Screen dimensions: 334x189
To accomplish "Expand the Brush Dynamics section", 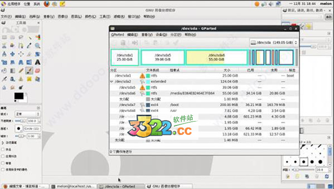I will pos(3,143).
